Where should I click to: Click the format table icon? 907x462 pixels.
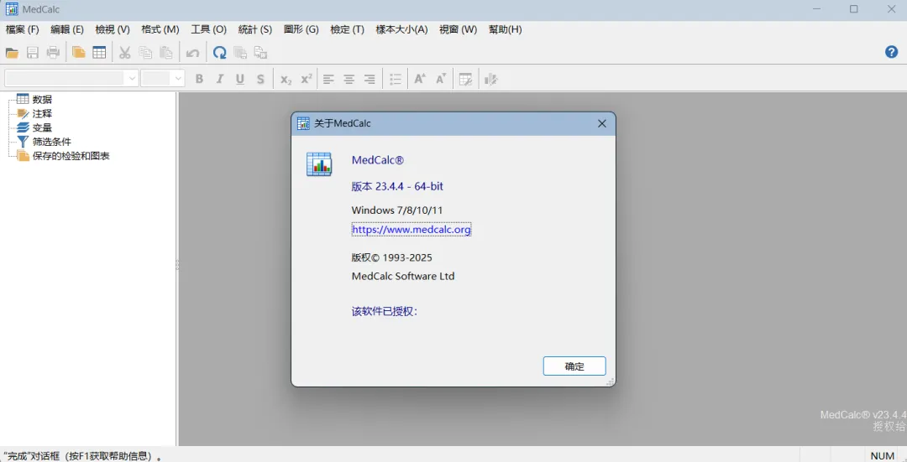point(465,79)
